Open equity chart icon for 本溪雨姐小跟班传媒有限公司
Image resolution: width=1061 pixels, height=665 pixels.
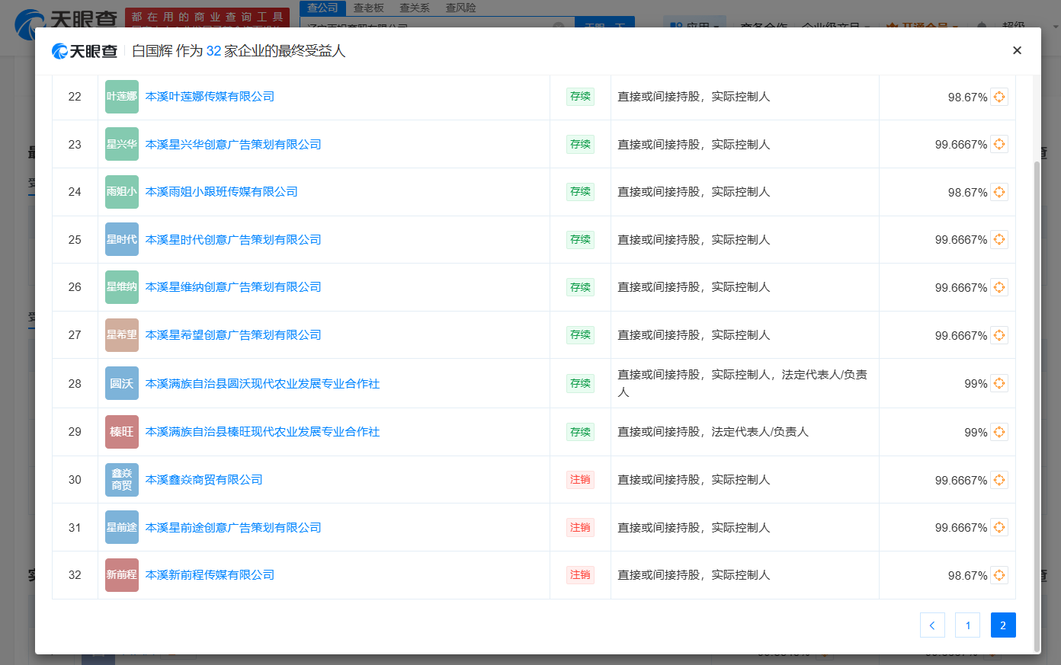tap(999, 192)
